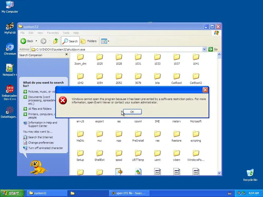Click the on-screen keyboard tray icon
The width and height of the screenshot is (263, 197).
230,193
